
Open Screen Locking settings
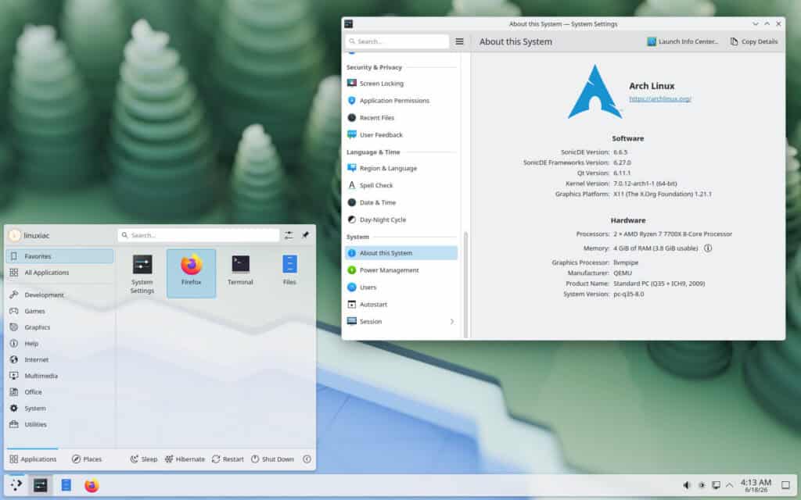point(401,83)
